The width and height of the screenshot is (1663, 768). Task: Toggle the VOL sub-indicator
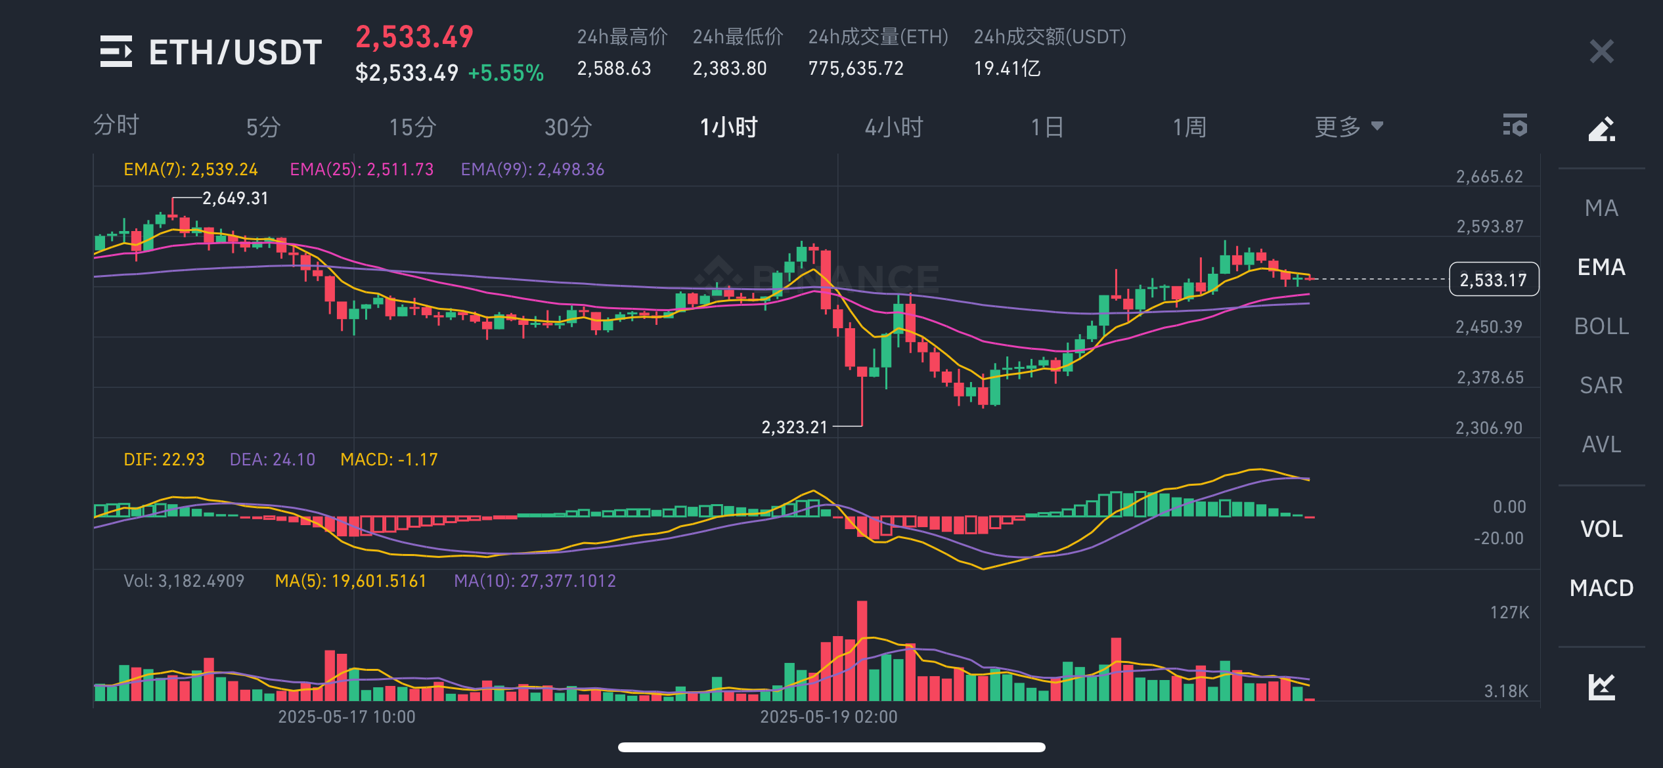1601,529
